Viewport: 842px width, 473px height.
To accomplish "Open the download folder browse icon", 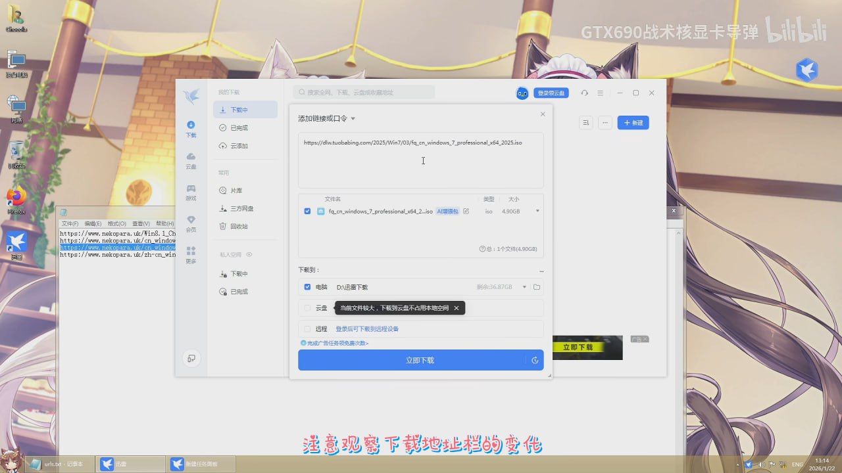I will 537,287.
